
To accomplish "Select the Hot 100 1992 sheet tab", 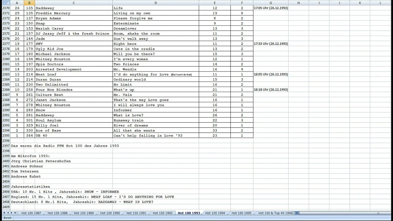I will [162, 213].
